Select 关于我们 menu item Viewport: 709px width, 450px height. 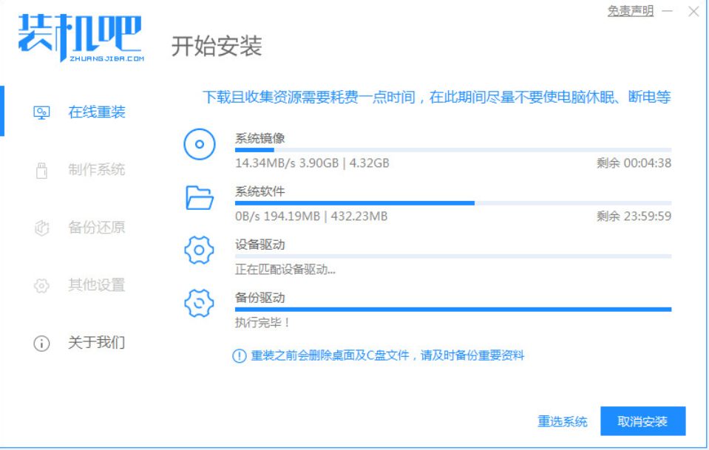click(x=97, y=343)
